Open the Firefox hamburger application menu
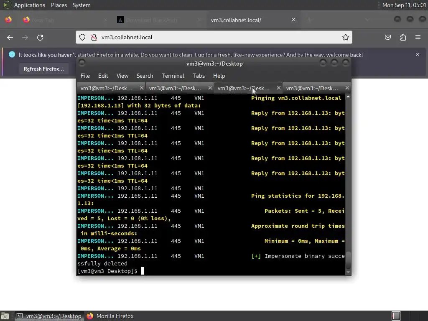The image size is (428, 321). [x=418, y=37]
